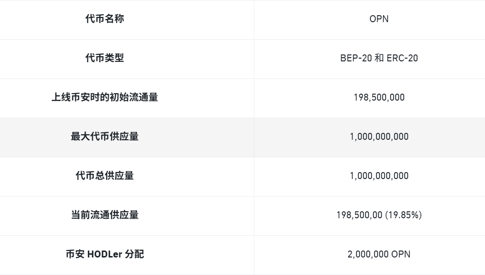Click the 上线币安时的初始流通量 label

pyautogui.click(x=104, y=97)
